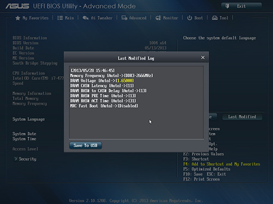Click the icon in the Exit button

pyautogui.click(x=227, y=6)
